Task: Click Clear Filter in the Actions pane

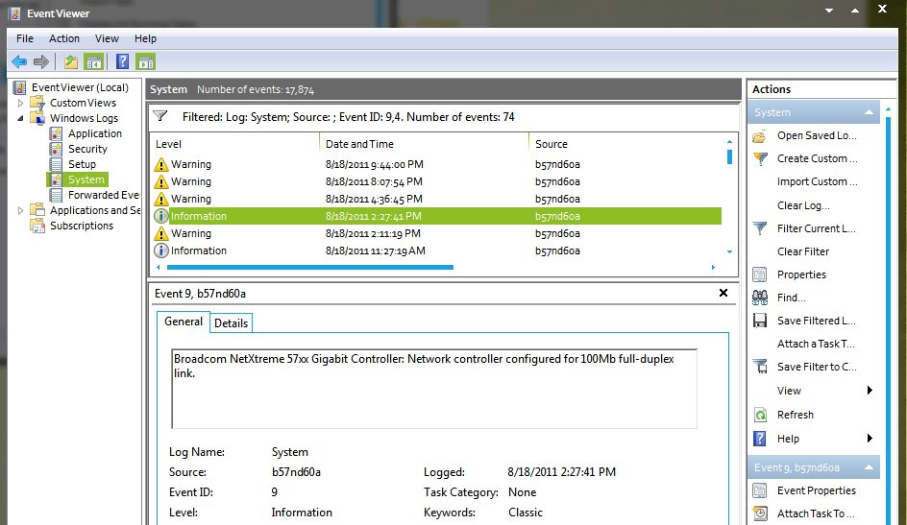Action: coord(802,251)
